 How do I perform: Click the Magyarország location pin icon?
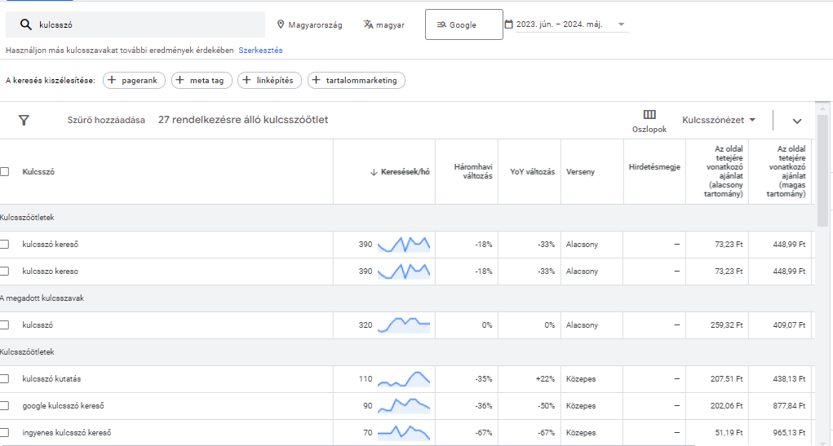click(281, 24)
